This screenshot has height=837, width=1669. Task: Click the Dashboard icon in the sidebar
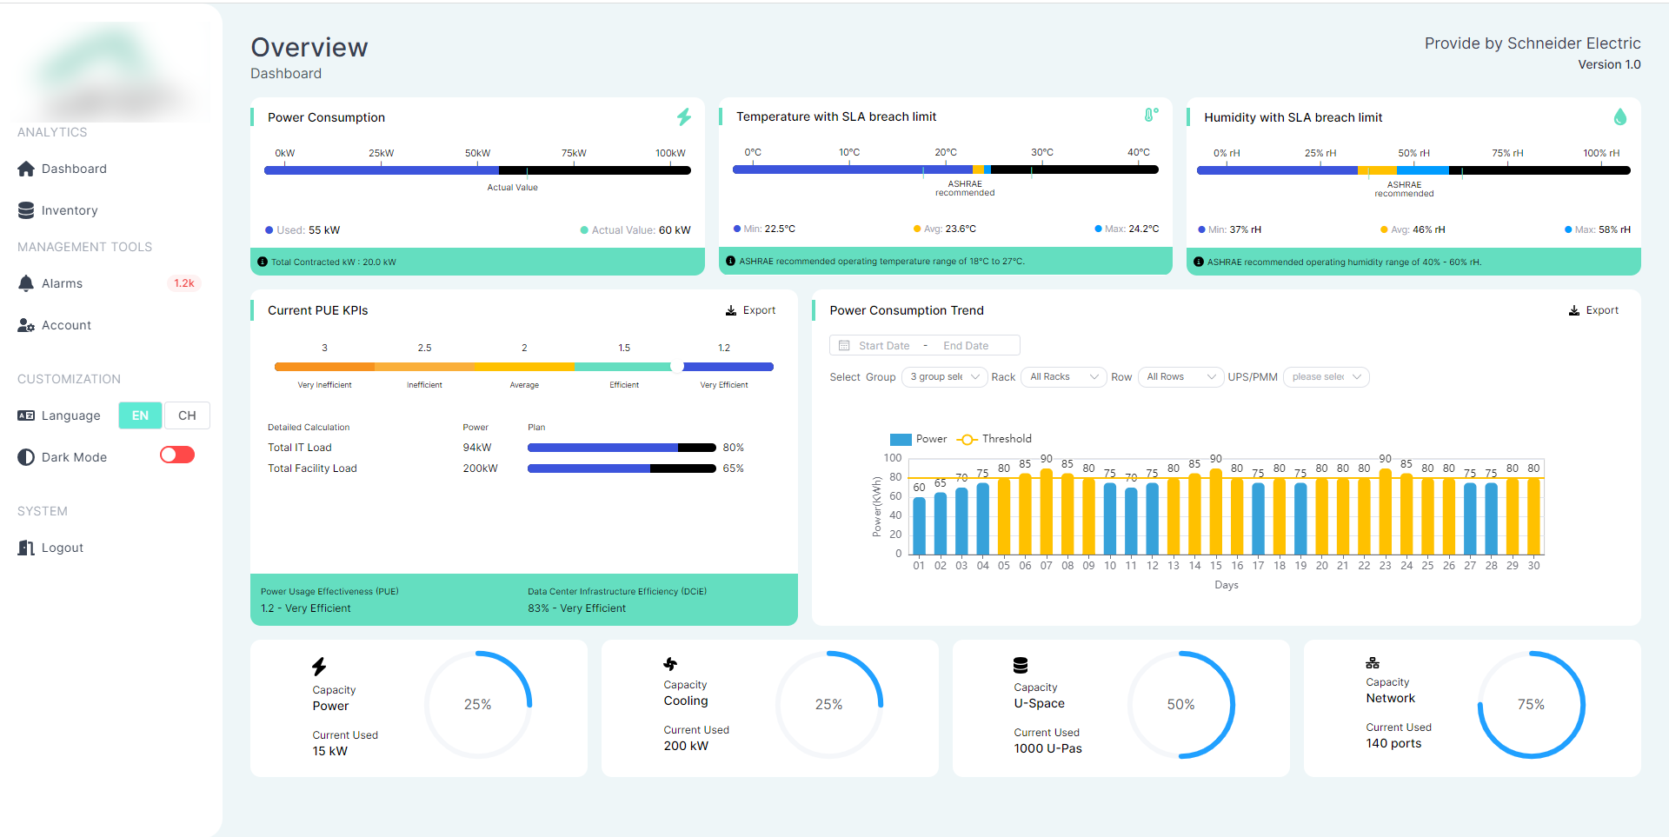click(27, 169)
